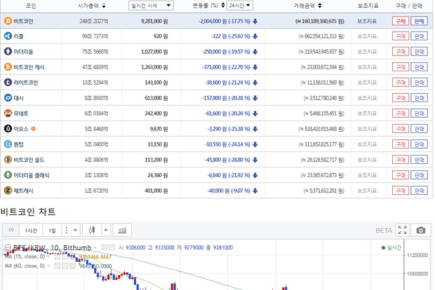Click the Dash (대시) coin icon
The width and height of the screenshot is (435, 290).
(x=8, y=98)
